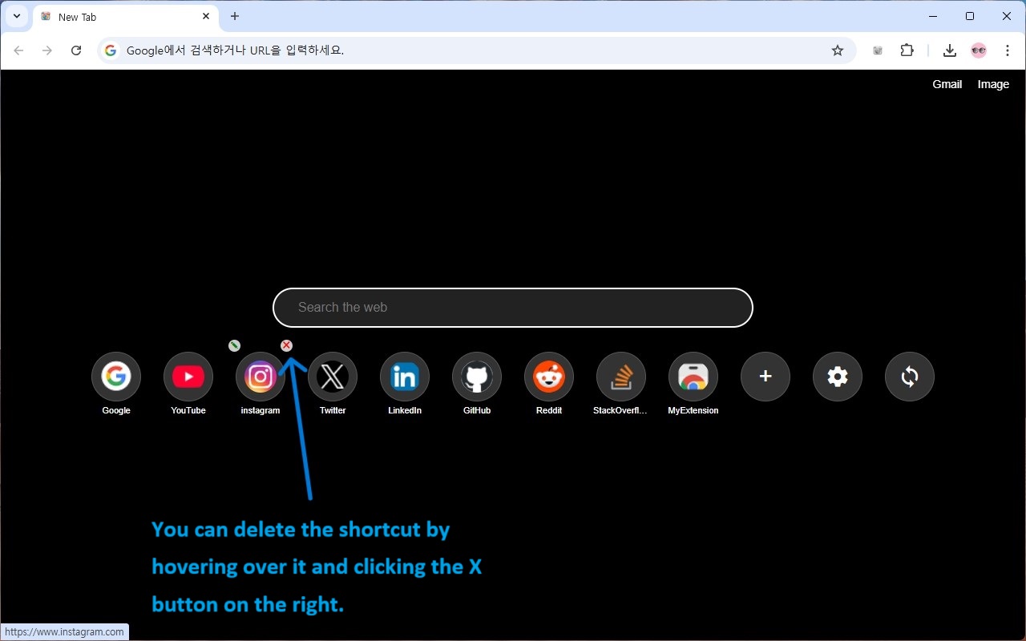Open the Downloads panel
The image size is (1026, 641).
(x=950, y=50)
